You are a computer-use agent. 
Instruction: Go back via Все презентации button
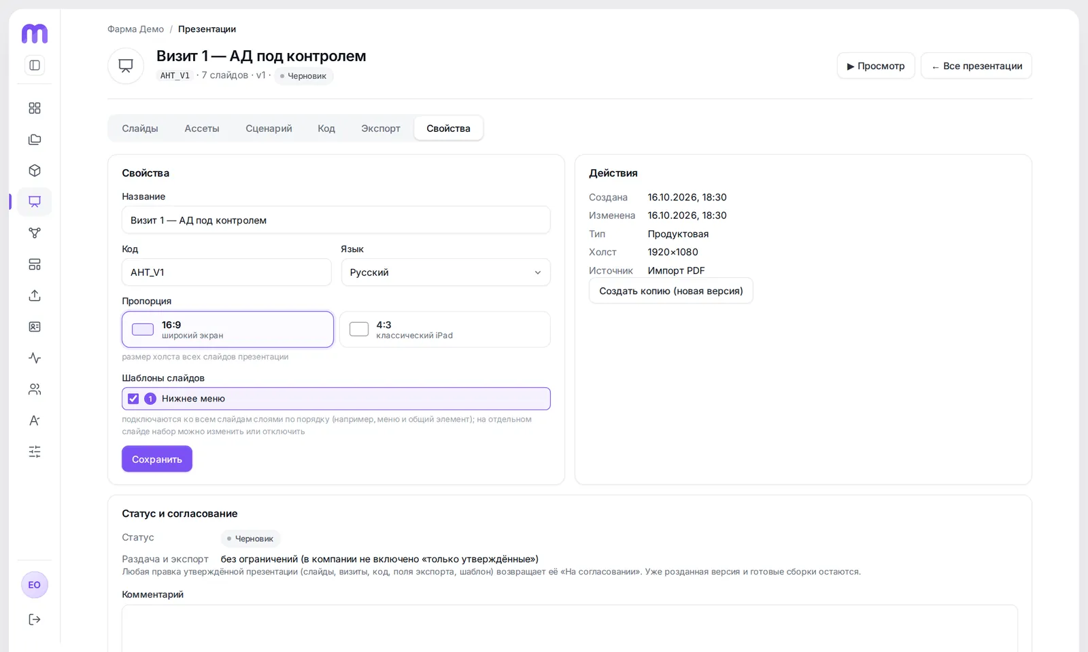point(976,66)
